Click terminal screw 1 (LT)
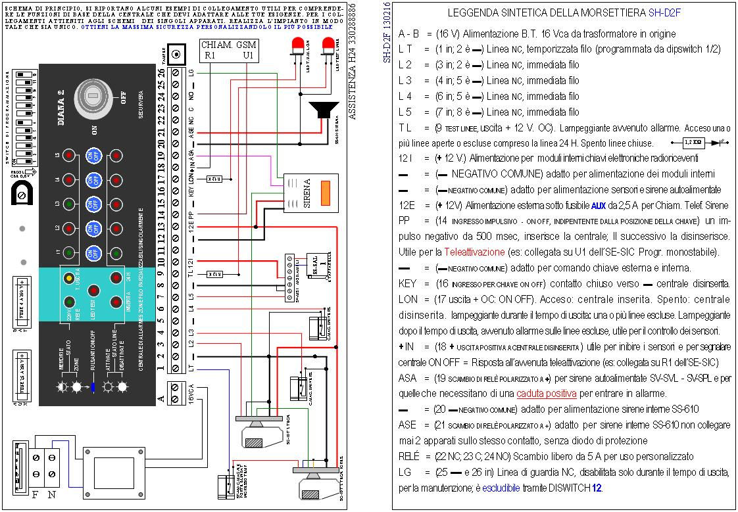This screenshot has height=512, width=738. pyautogui.click(x=176, y=368)
